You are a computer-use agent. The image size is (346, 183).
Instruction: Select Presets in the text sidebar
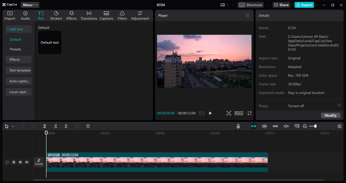(x=15, y=49)
